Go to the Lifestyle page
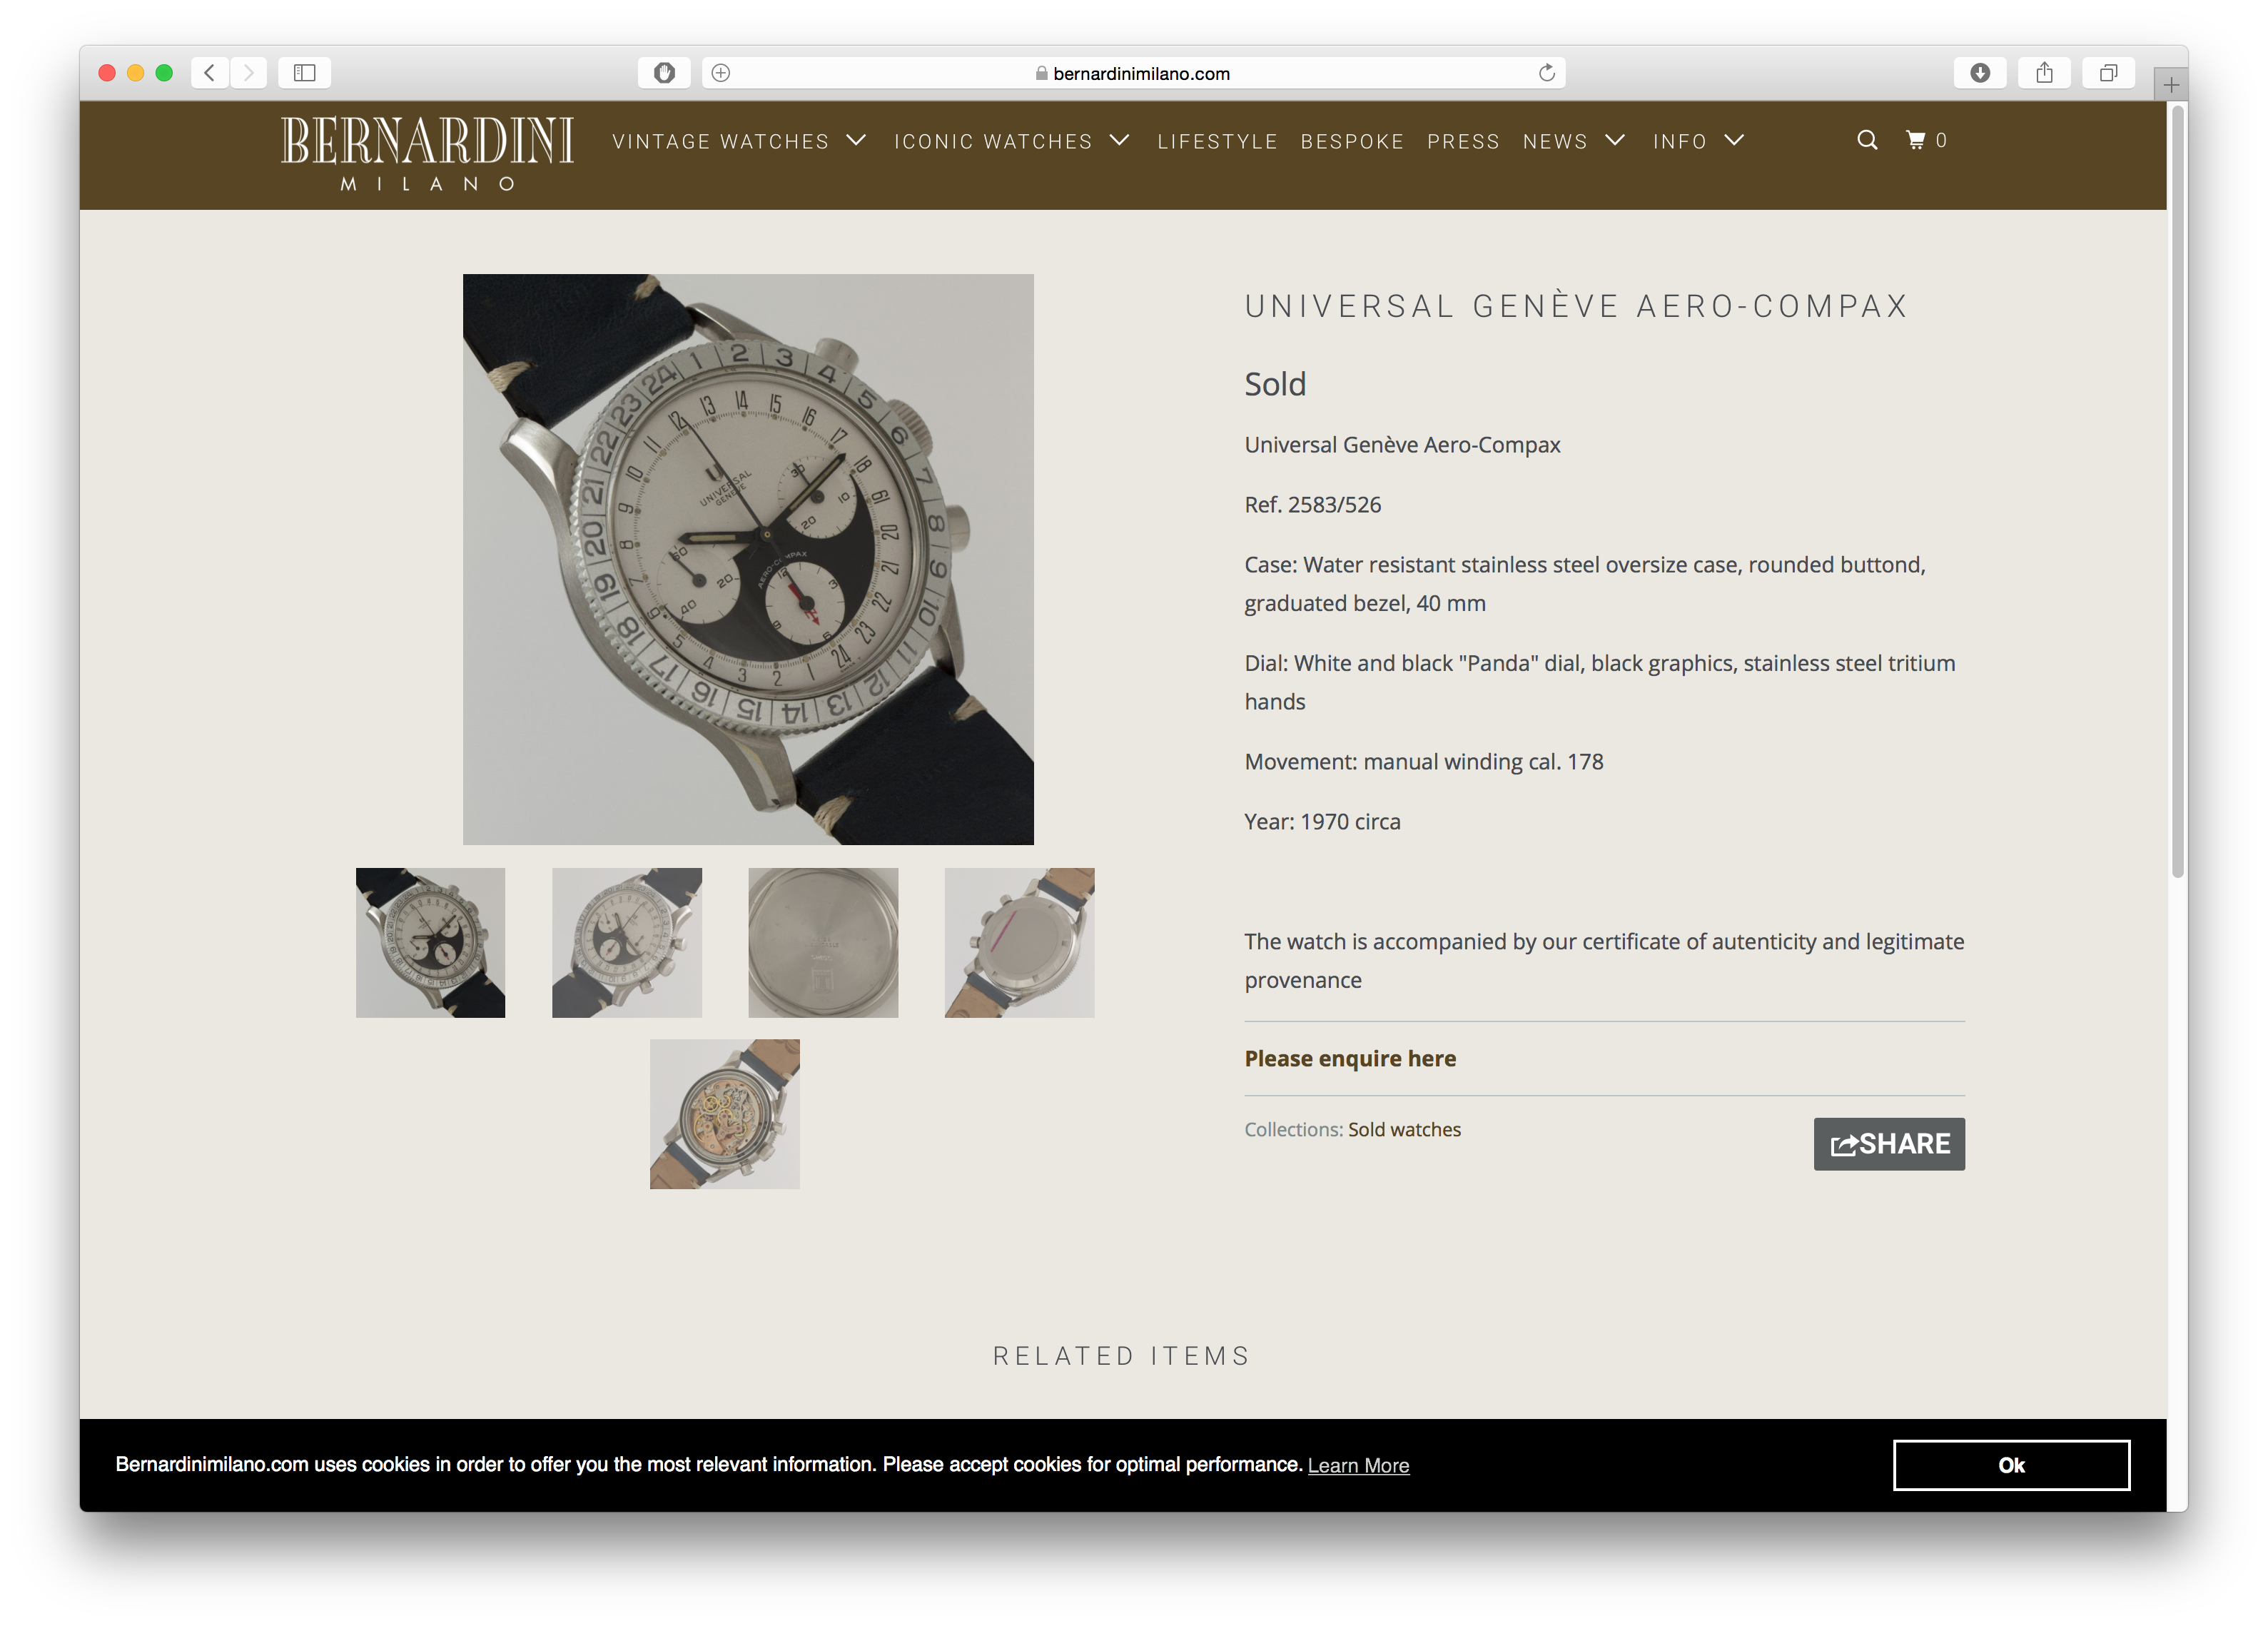Viewport: 2268px width, 1626px height. tap(1217, 142)
